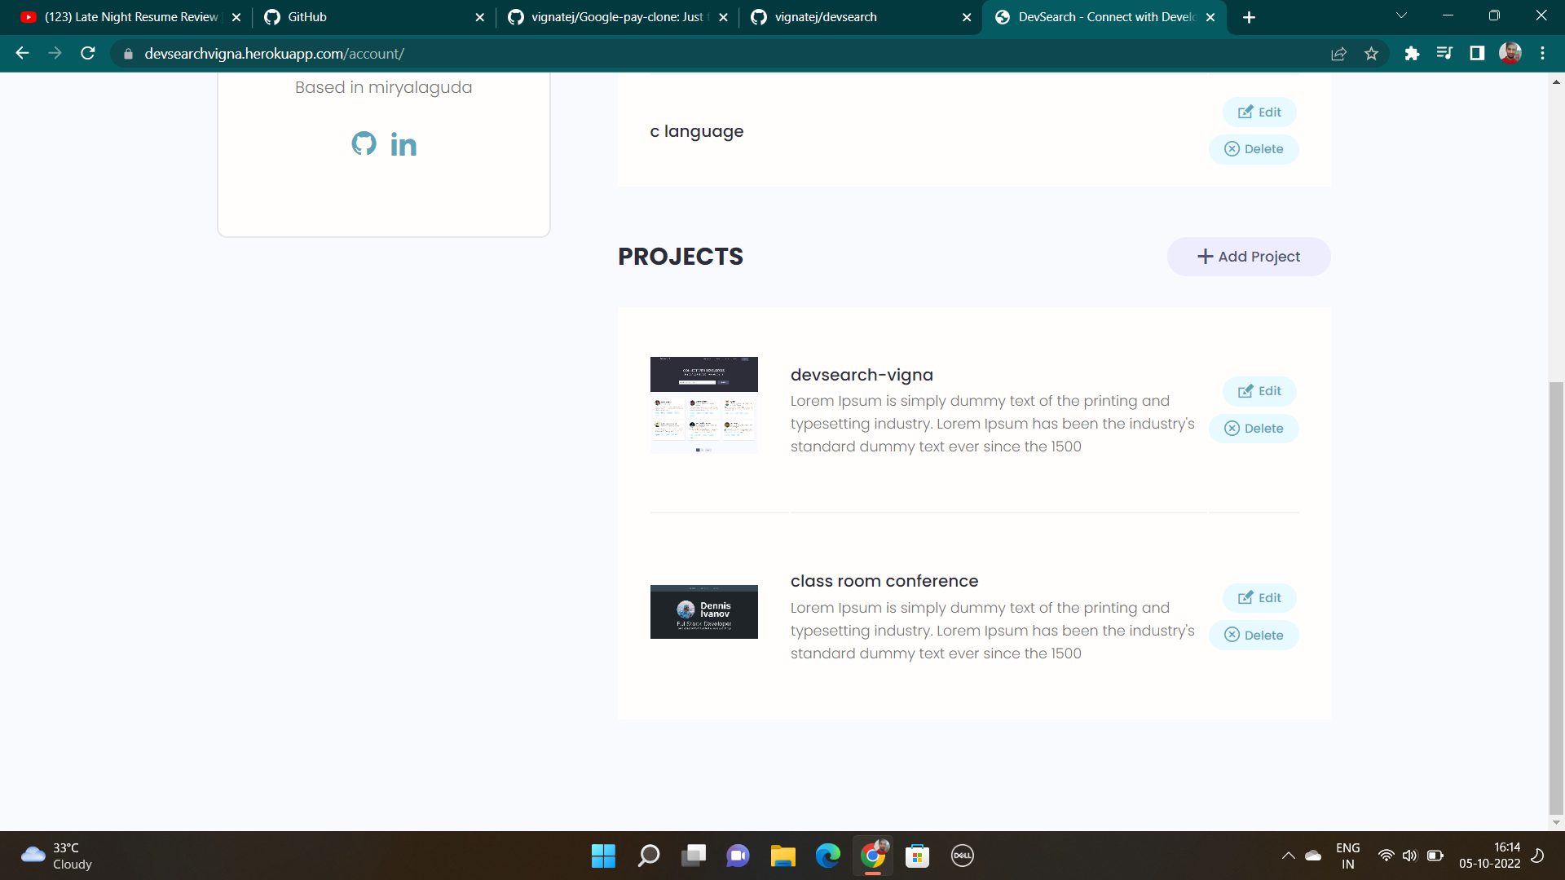Click the Add Project button

(x=1249, y=256)
